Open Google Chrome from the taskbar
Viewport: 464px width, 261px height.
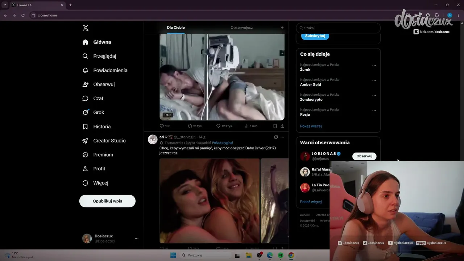click(291, 256)
